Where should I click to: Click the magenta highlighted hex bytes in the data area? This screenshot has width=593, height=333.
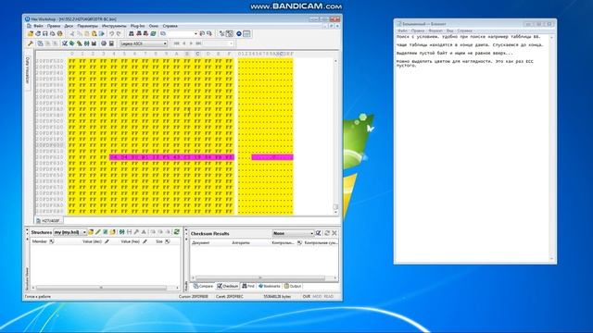click(x=171, y=157)
